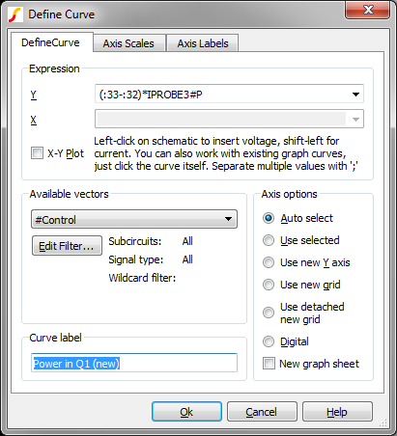Enable the X-Y Plot checkbox
The image size is (397, 436).
(x=37, y=153)
